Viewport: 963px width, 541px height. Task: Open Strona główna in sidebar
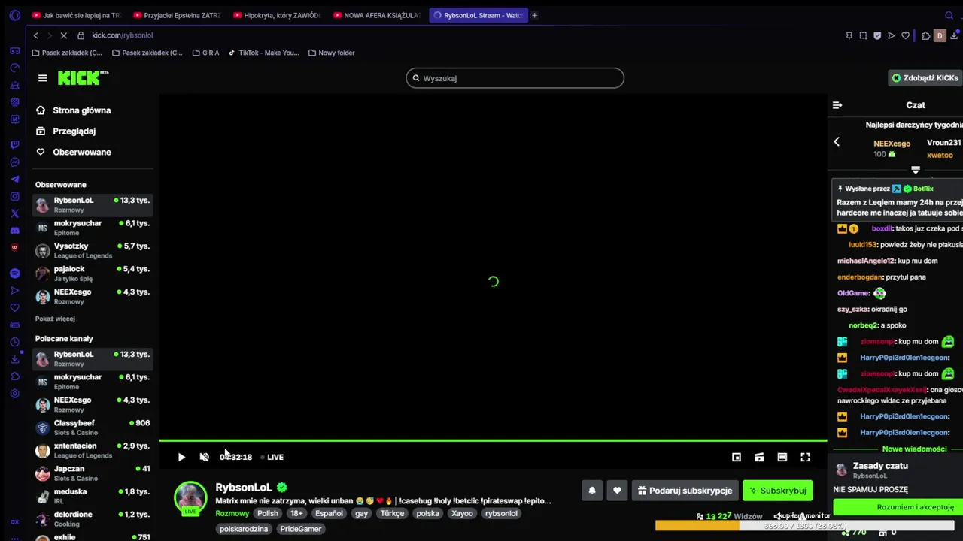[x=74, y=110]
